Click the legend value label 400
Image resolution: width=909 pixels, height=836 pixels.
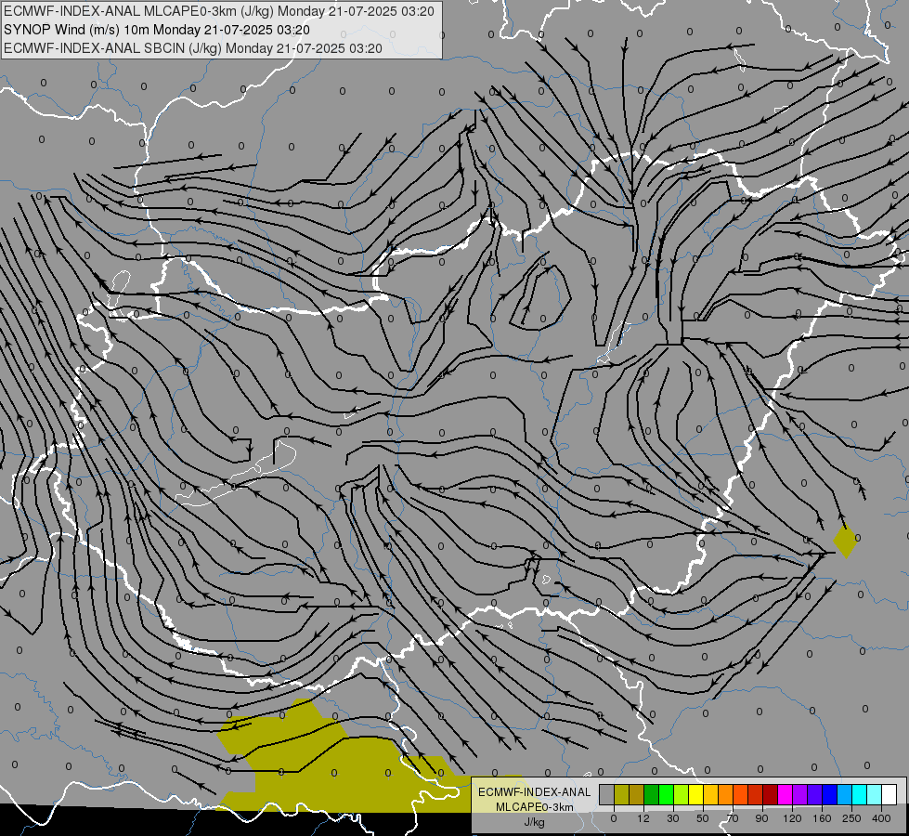pyautogui.click(x=881, y=818)
